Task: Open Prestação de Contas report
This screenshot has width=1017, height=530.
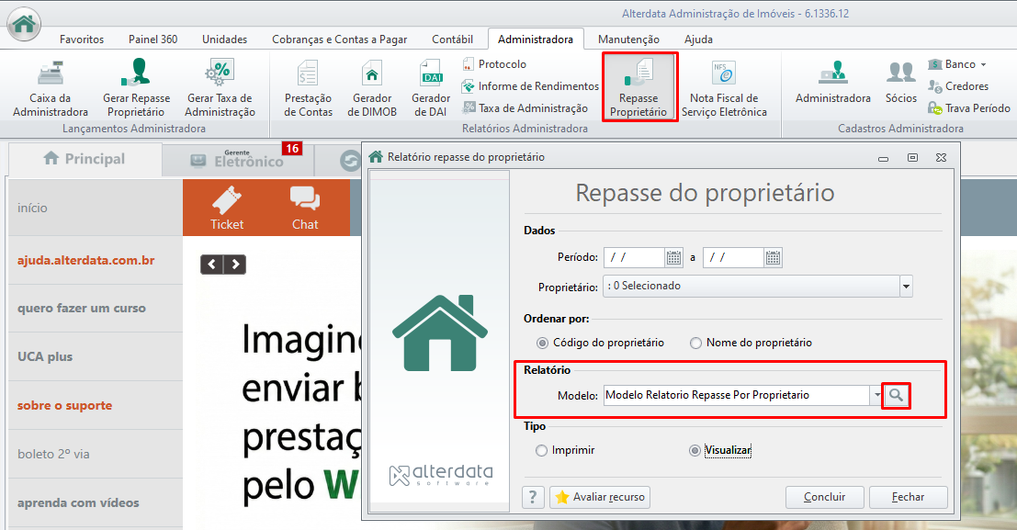Action: pos(308,88)
